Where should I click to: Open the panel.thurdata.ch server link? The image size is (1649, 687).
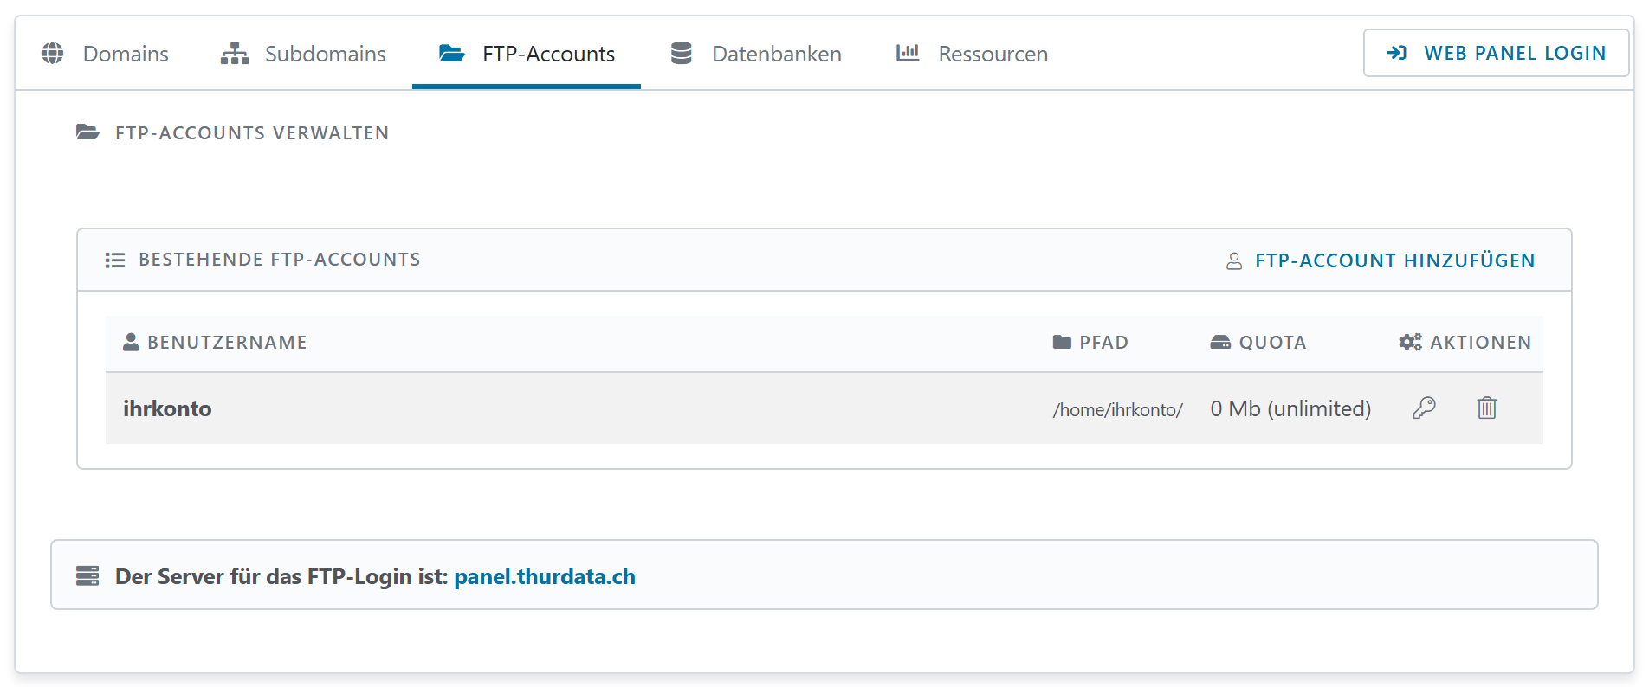click(545, 576)
